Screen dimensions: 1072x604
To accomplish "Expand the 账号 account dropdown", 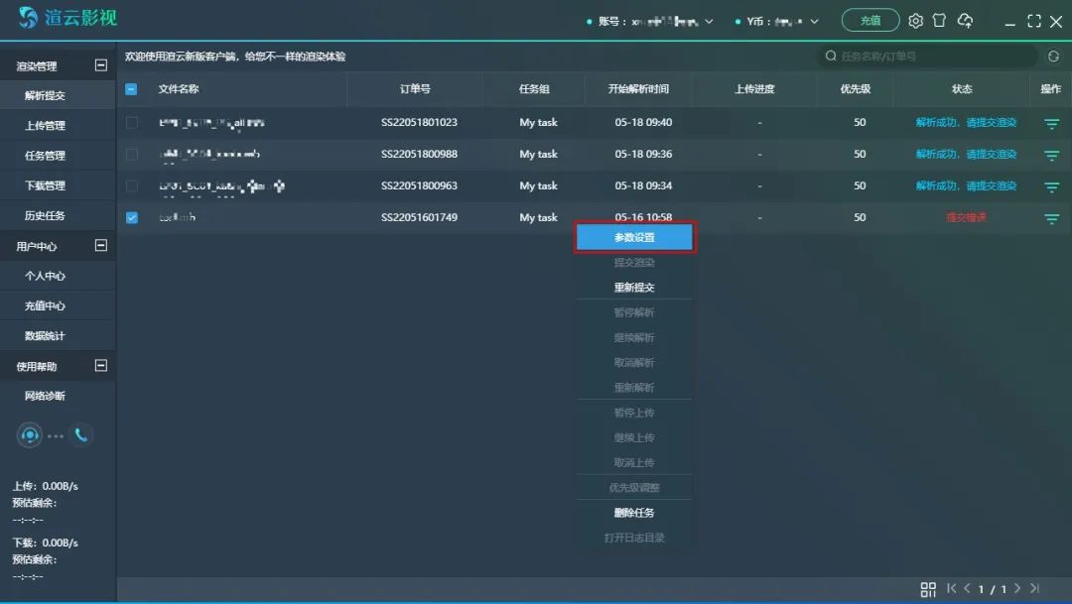I will (x=708, y=22).
